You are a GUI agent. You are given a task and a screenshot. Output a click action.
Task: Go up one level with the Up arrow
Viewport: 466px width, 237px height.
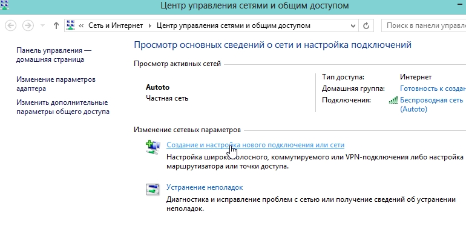[x=56, y=25]
